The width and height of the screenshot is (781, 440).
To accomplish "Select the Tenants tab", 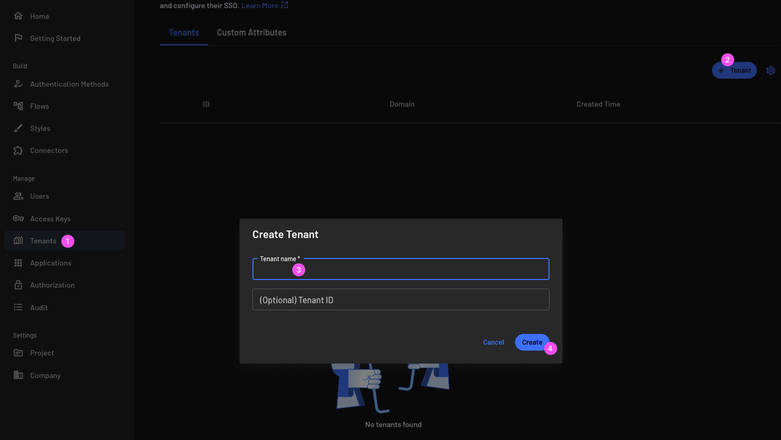I will click(184, 32).
